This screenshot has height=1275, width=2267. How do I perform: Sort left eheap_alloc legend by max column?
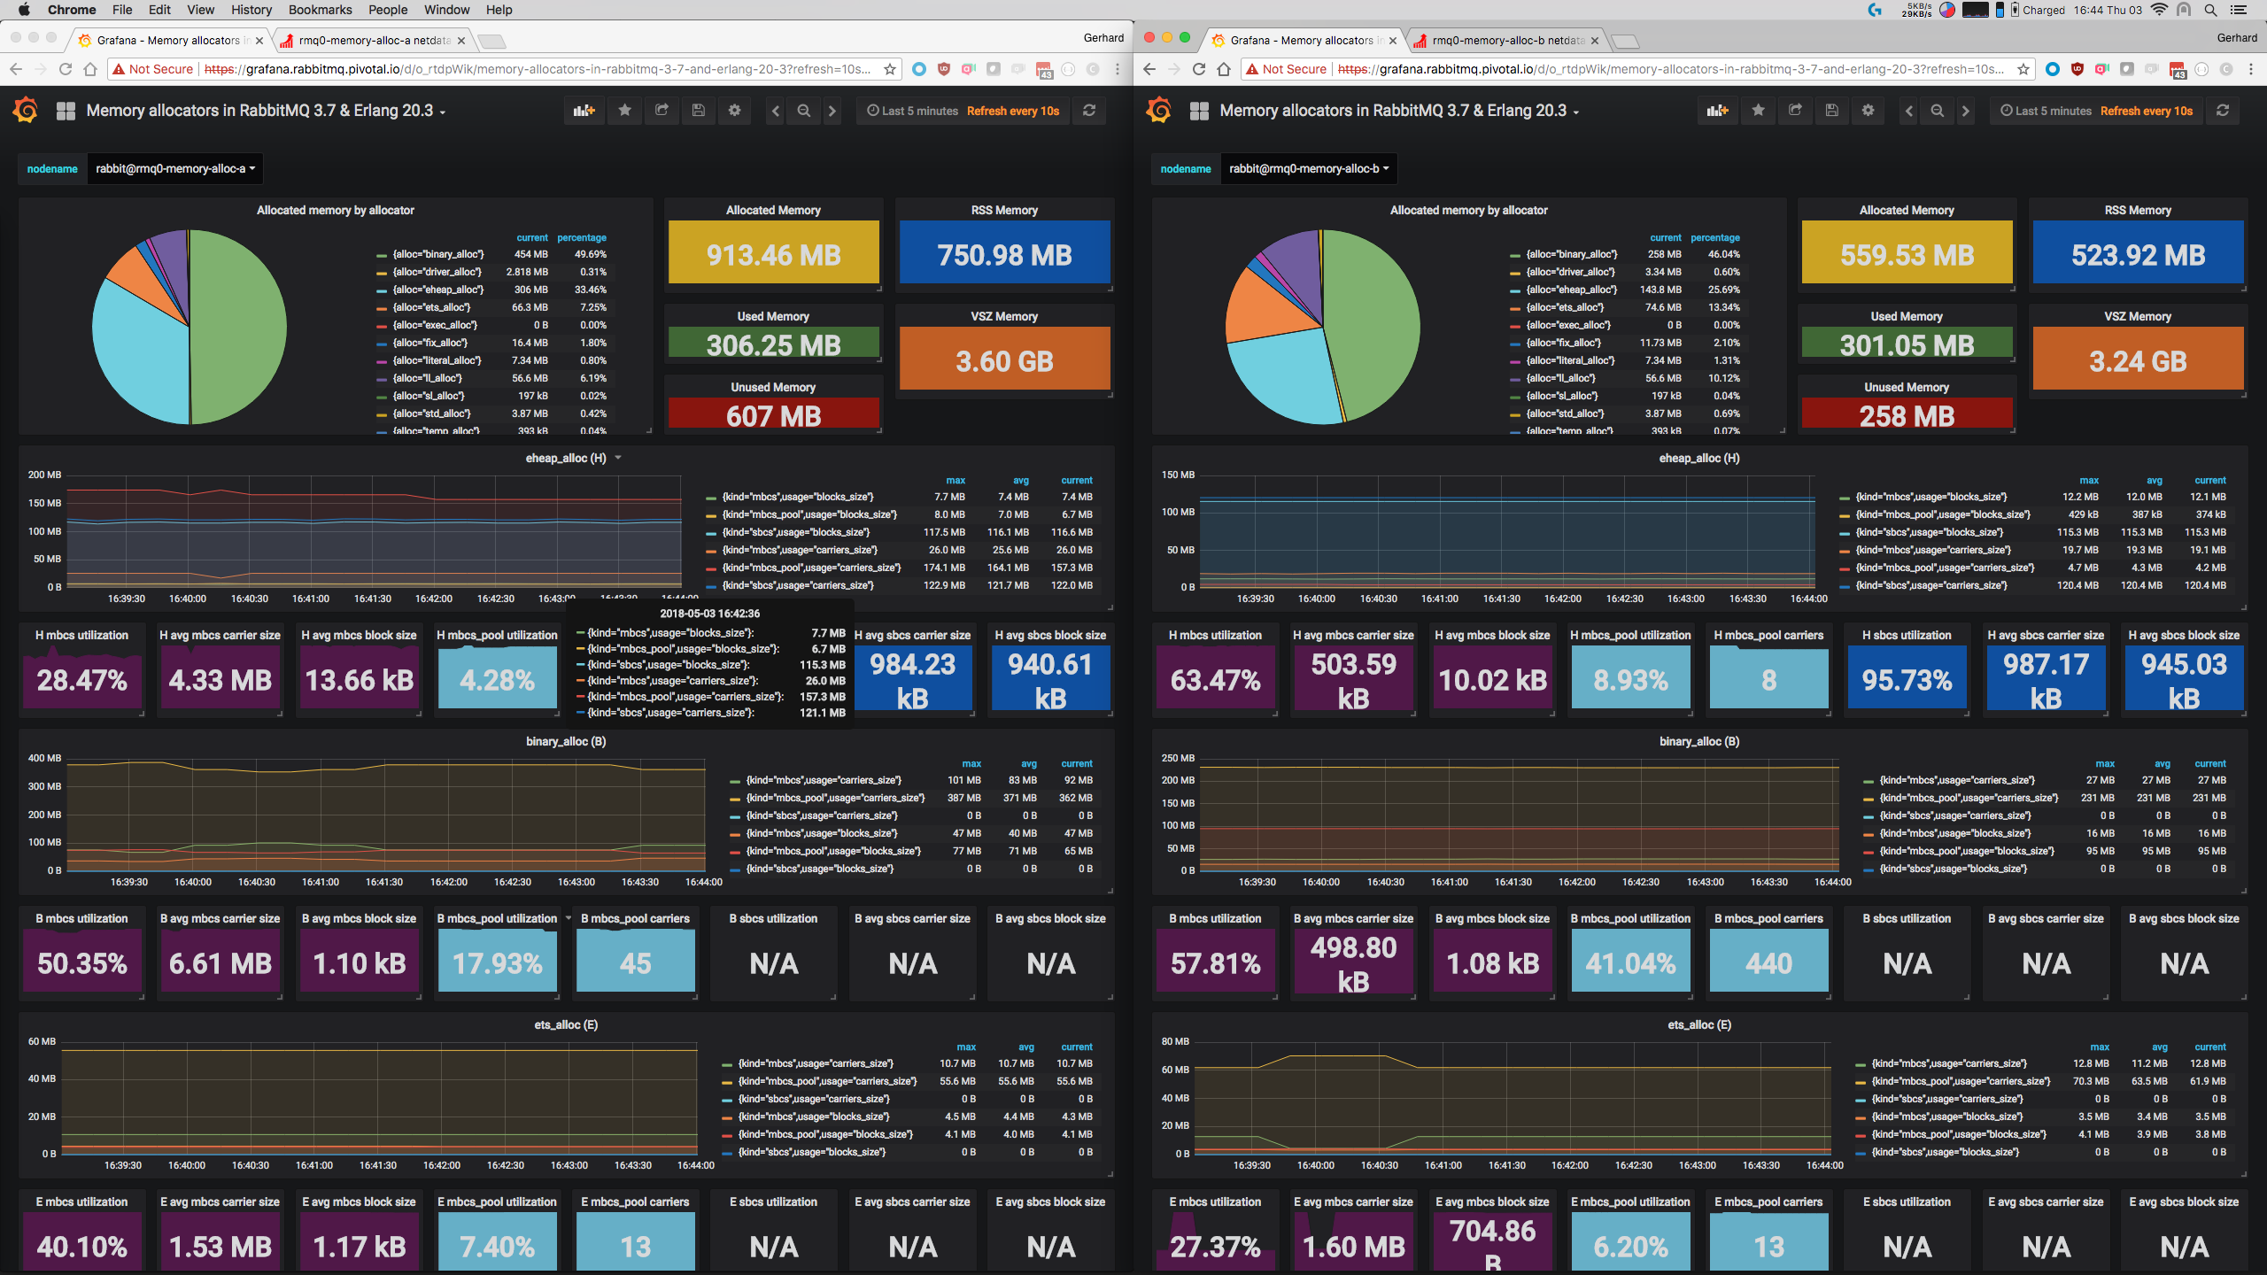point(956,480)
